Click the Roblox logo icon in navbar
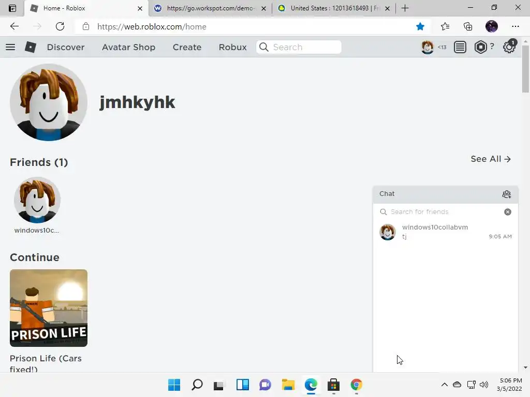Screen dimensions: 530x397 coord(31,47)
